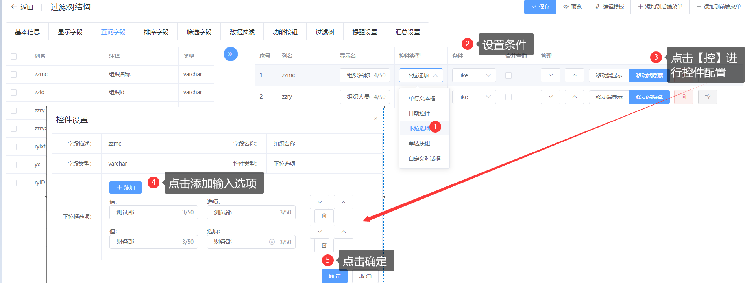Delete the 测试部 dropdown option
Image resolution: width=745 pixels, height=283 pixels.
coord(324,216)
